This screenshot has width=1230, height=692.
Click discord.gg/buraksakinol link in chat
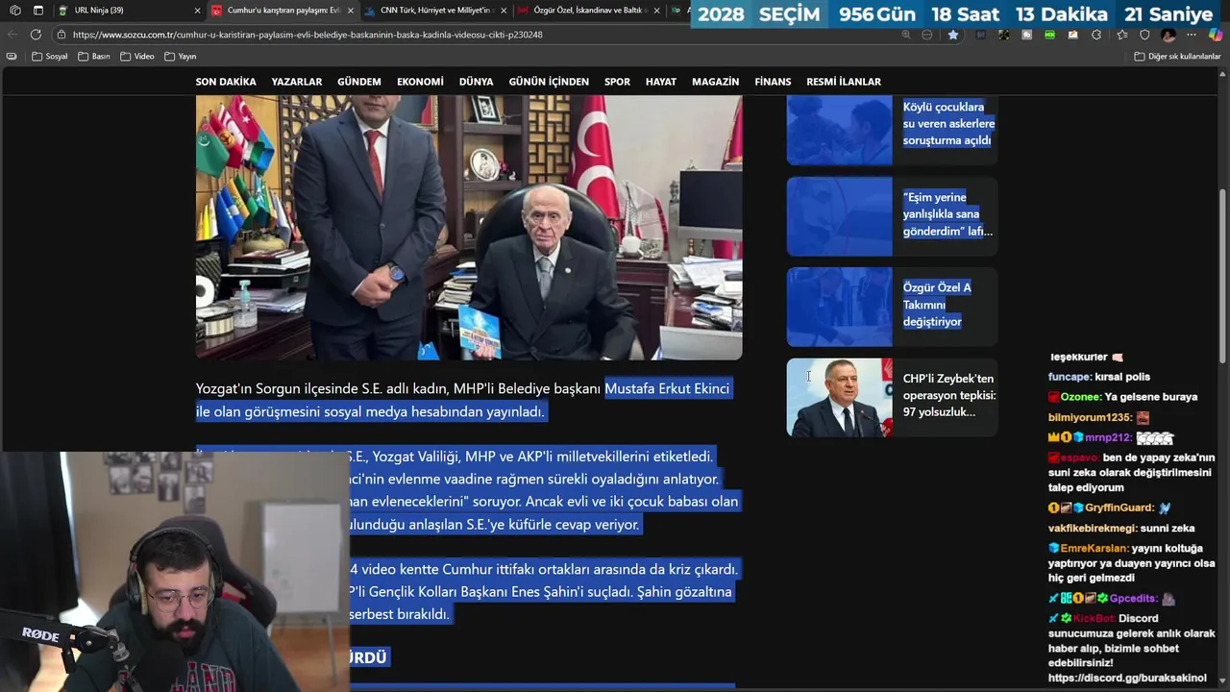click(1127, 678)
